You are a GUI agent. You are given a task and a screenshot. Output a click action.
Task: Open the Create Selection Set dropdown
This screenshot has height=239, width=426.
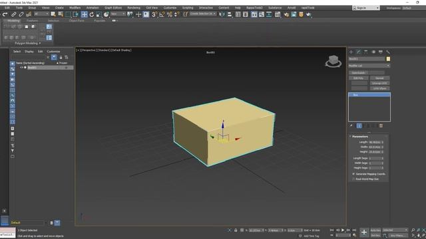click(x=202, y=13)
